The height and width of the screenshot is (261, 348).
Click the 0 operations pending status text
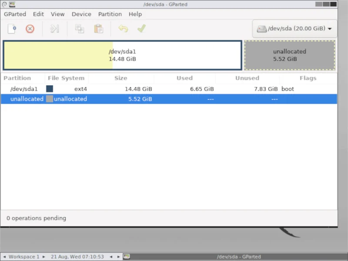(36, 218)
